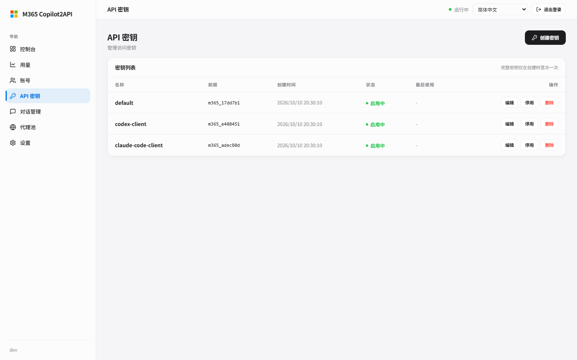Viewport: 577px width, 360px height.
Task: Click the users icon beside 账号
Action: 13,80
